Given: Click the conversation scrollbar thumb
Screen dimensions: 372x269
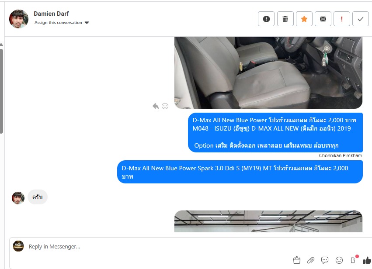Looking at the screenshot, I should click(1, 91).
